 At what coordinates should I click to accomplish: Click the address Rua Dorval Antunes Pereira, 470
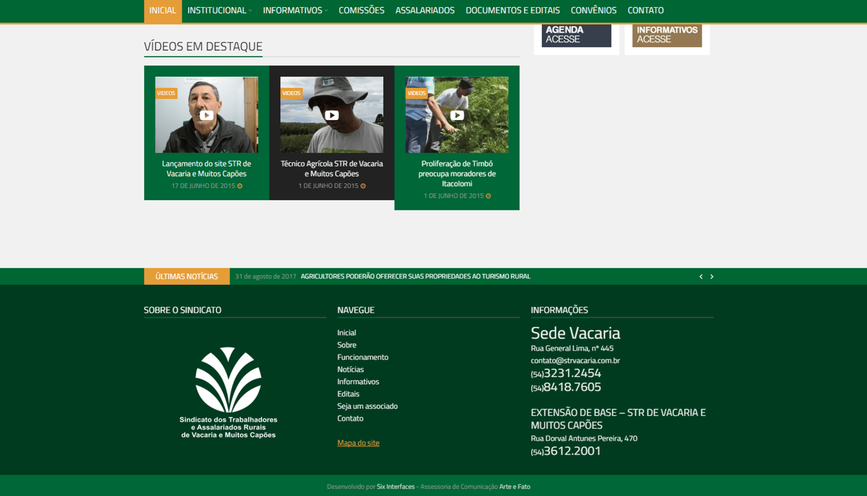pyautogui.click(x=584, y=439)
